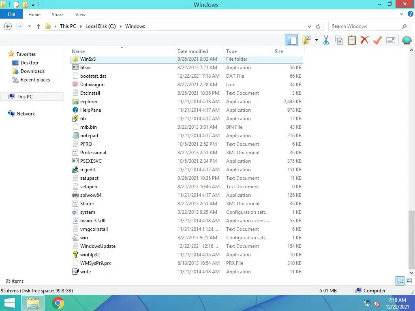Go forward with the Forward arrow
415x311 pixels.
click(x=19, y=26)
